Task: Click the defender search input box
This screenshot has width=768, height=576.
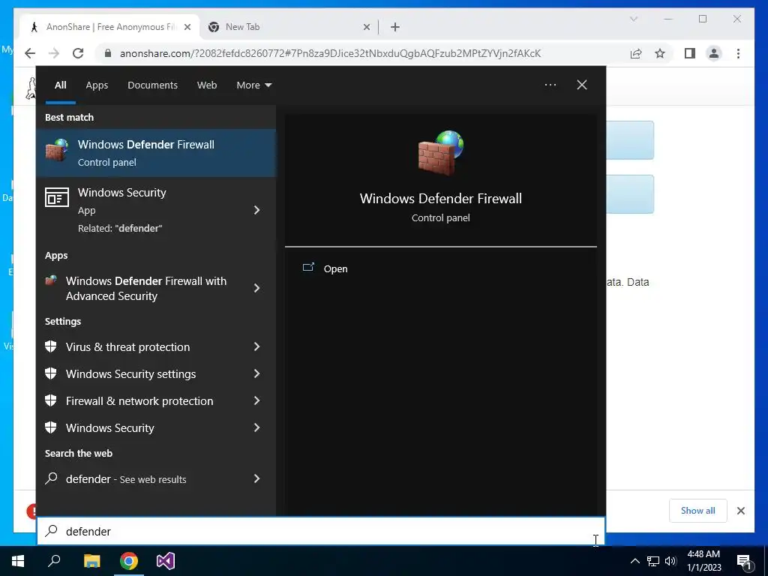Action: click(x=321, y=531)
